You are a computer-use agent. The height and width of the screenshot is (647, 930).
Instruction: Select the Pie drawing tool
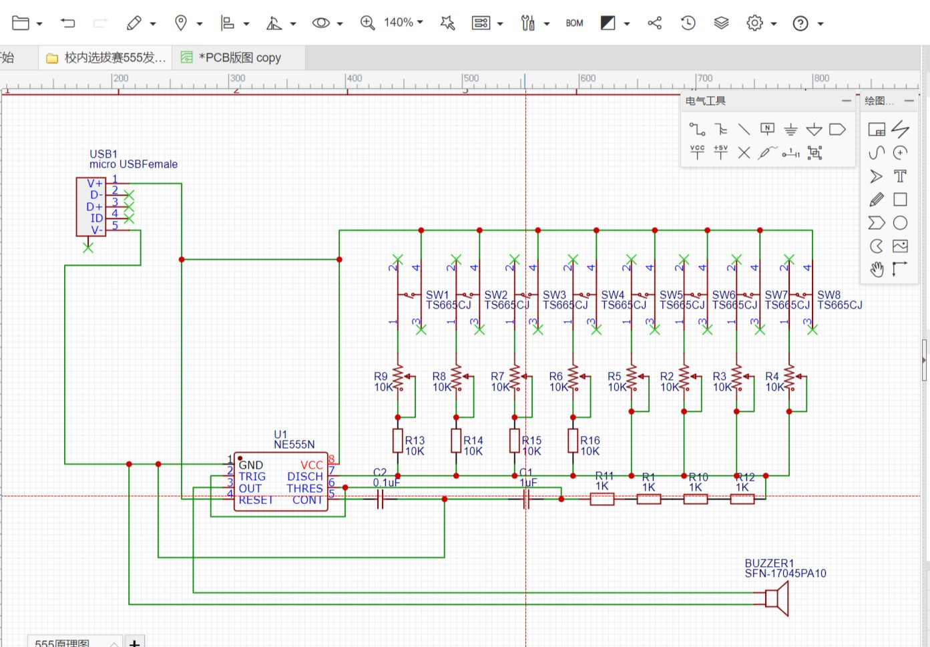(877, 246)
